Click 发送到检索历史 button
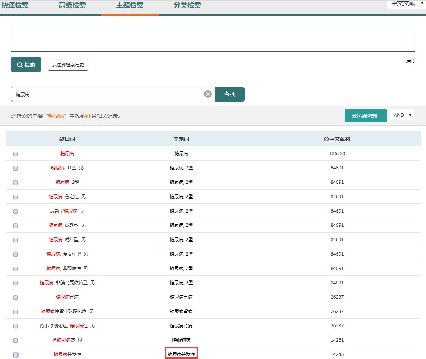 click(68, 65)
